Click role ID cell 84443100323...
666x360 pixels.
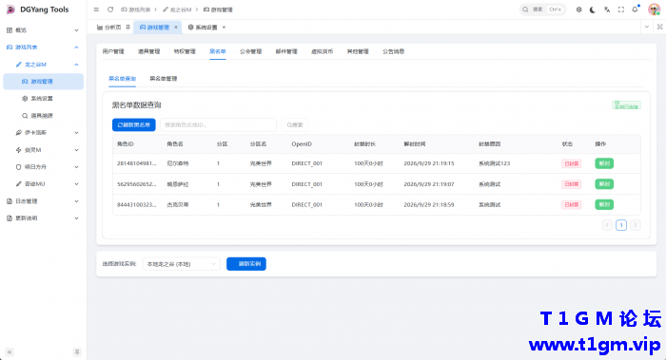[136, 204]
